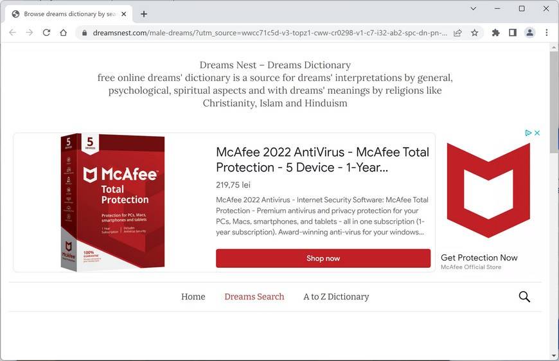Image resolution: width=559 pixels, height=361 pixels.
Task: Bookmark this tab with the star icon
Action: click(475, 33)
